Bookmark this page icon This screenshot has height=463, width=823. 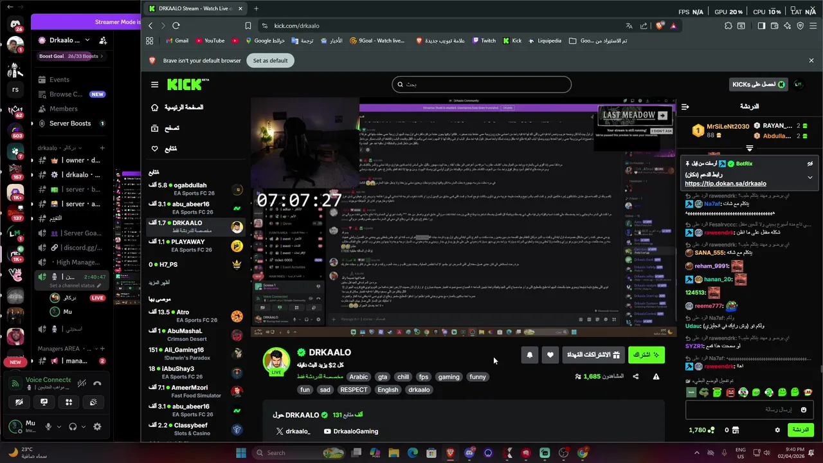click(x=248, y=26)
